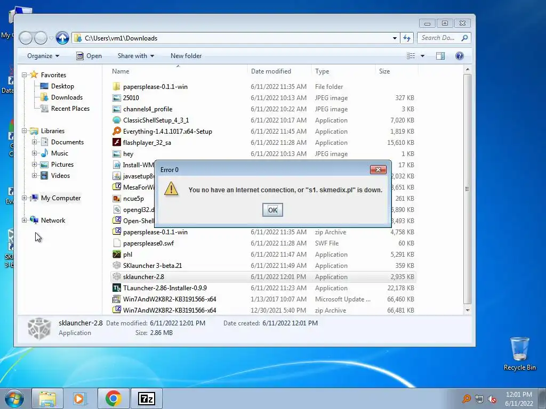Image resolution: width=546 pixels, height=409 pixels.
Task: Select the Everything-1.4.1.1017.x64-Setup icon
Action: tap(117, 131)
